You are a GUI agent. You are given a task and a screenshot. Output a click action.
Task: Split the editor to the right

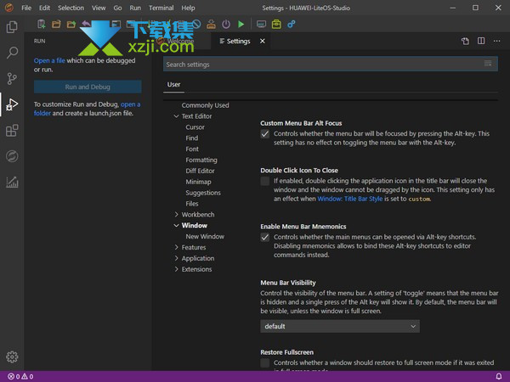coord(481,41)
